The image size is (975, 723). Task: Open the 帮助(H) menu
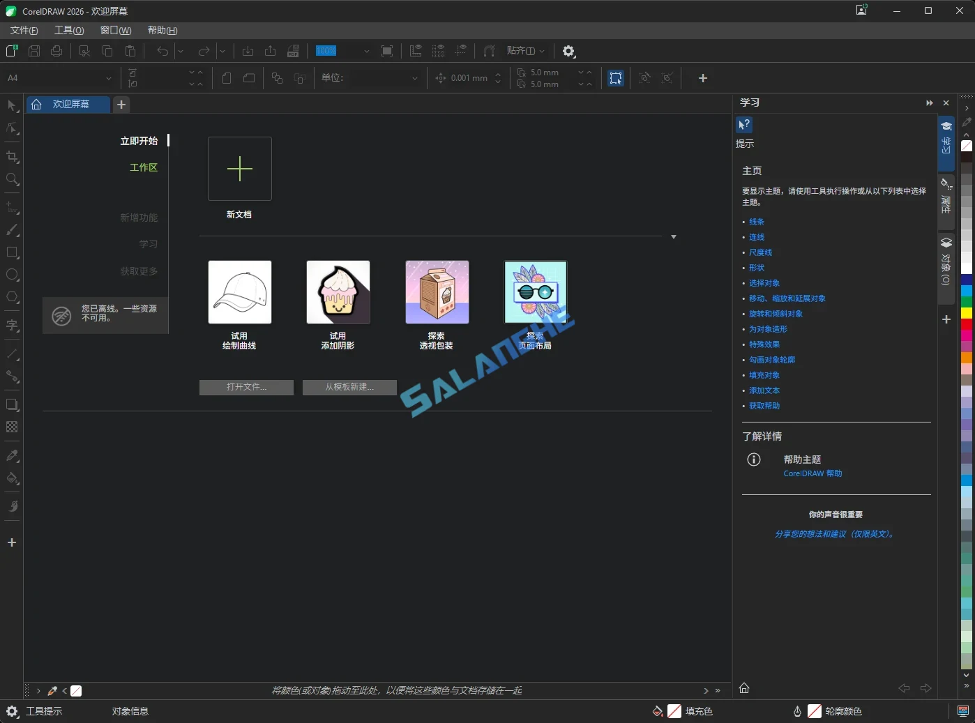pyautogui.click(x=162, y=31)
